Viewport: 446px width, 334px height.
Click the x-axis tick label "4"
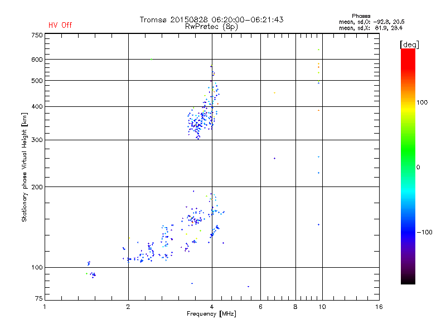pos(212,307)
